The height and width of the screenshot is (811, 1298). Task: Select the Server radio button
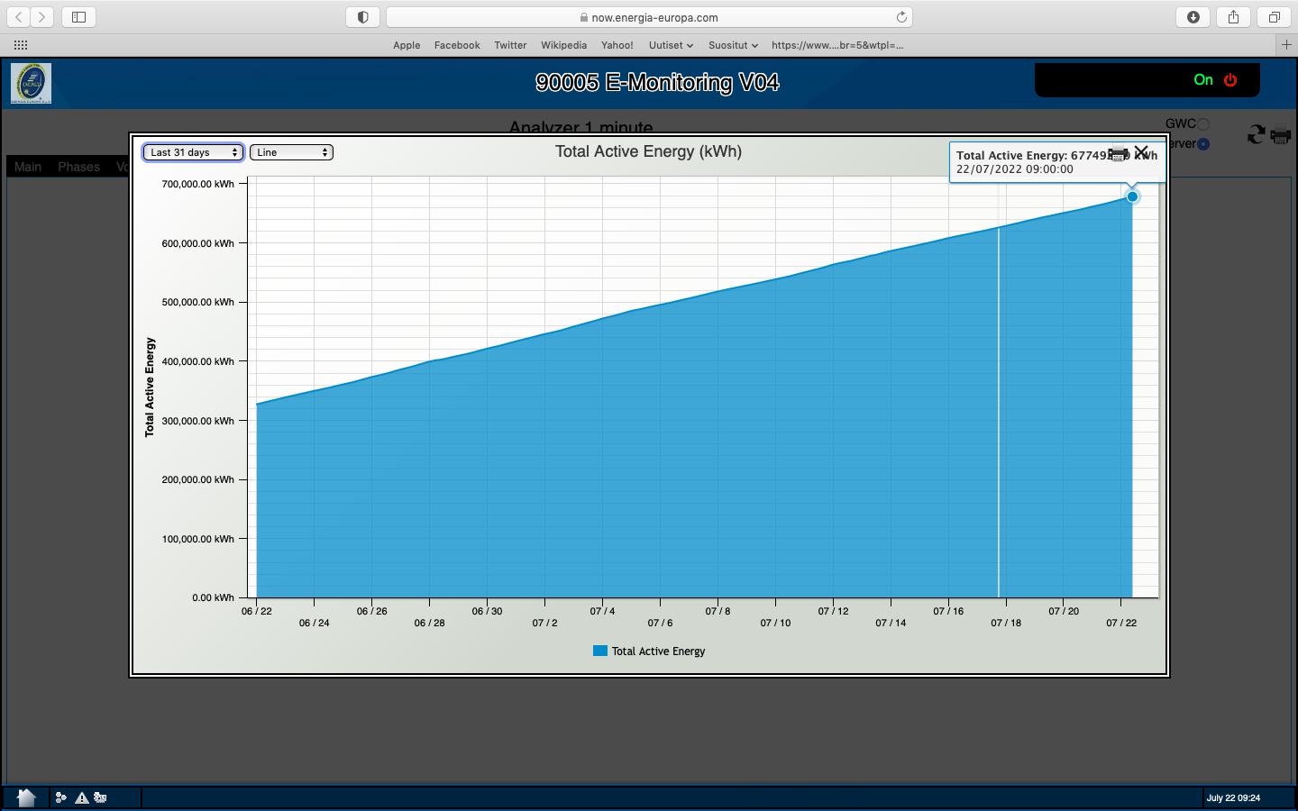coord(1203,144)
